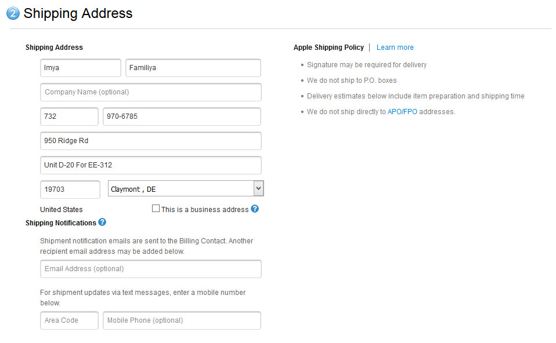Edit the phone number field 970-6785
The image size is (556, 343).
(182, 116)
